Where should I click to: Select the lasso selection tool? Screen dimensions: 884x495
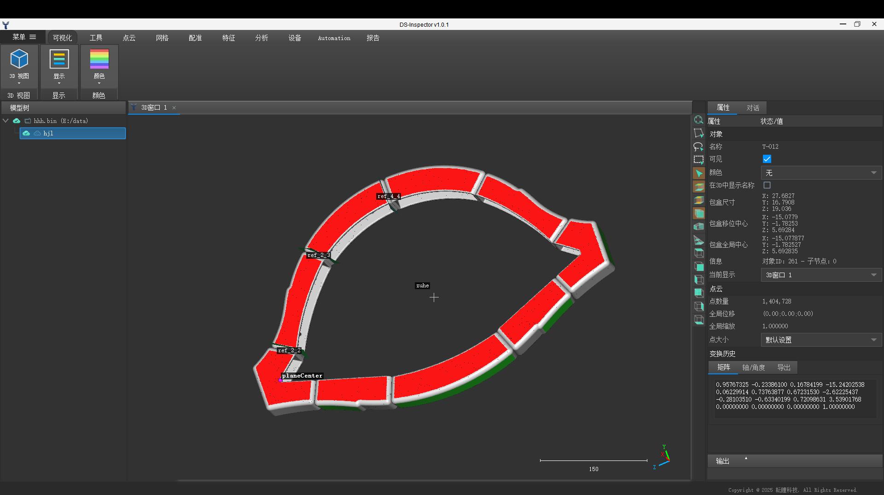pos(698,146)
